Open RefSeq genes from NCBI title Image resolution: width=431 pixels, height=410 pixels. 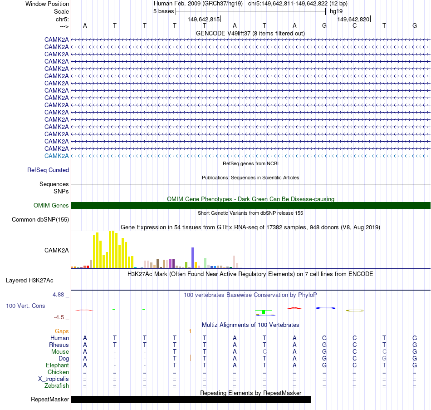(250, 163)
